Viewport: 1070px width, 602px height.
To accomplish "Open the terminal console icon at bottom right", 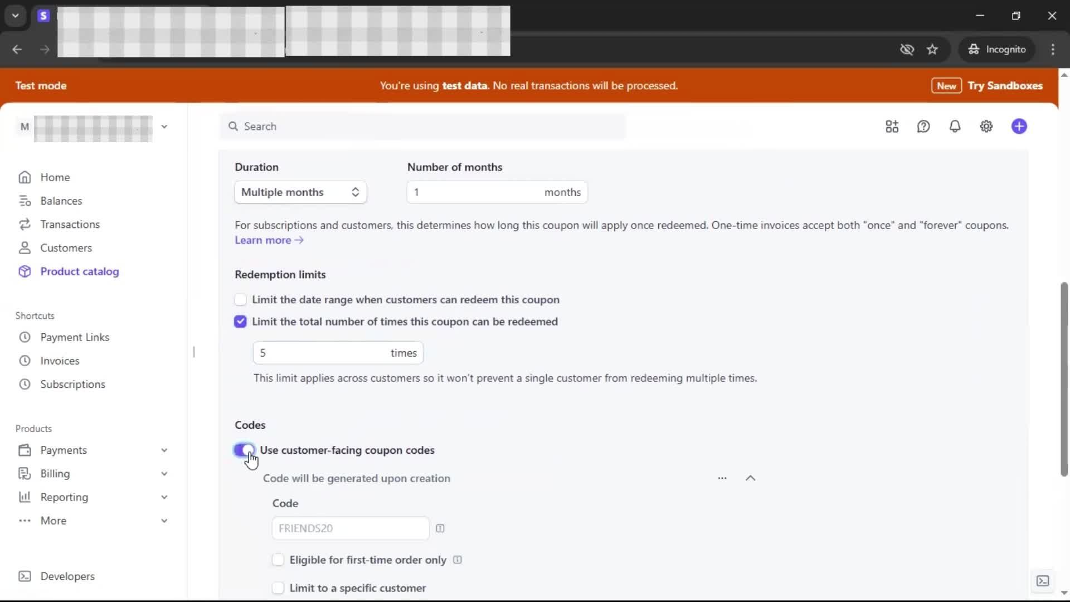I will pos(1042,581).
